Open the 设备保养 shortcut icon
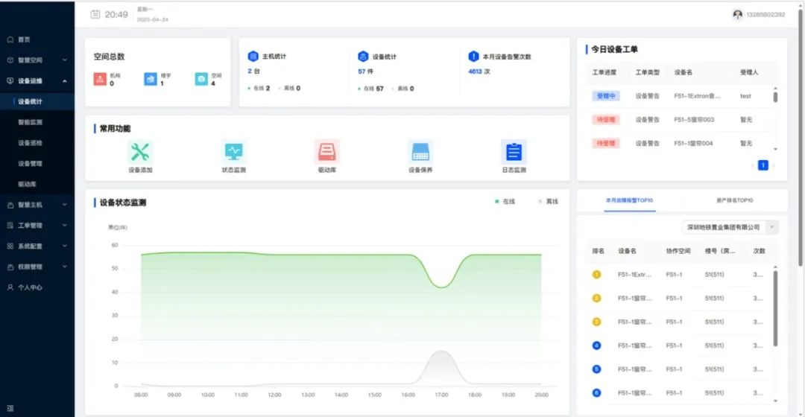This screenshot has height=417, width=805. click(x=420, y=152)
